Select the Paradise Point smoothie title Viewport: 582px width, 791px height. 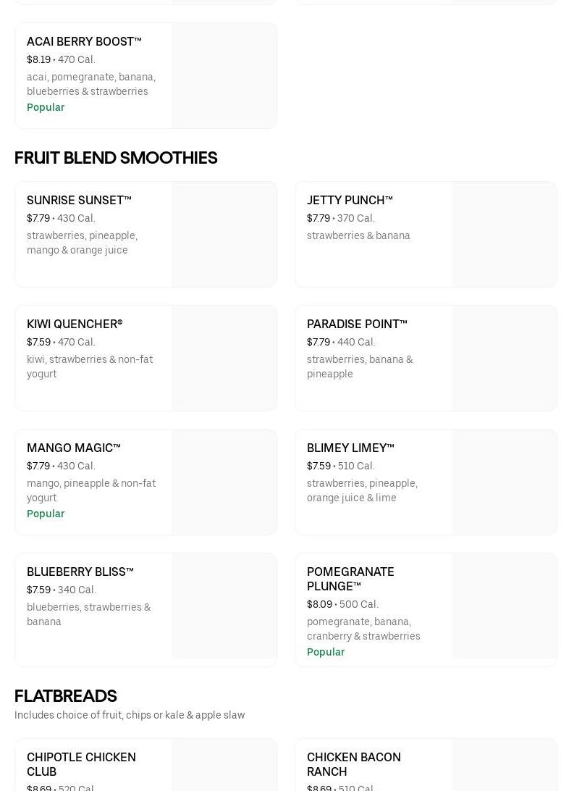point(357,325)
